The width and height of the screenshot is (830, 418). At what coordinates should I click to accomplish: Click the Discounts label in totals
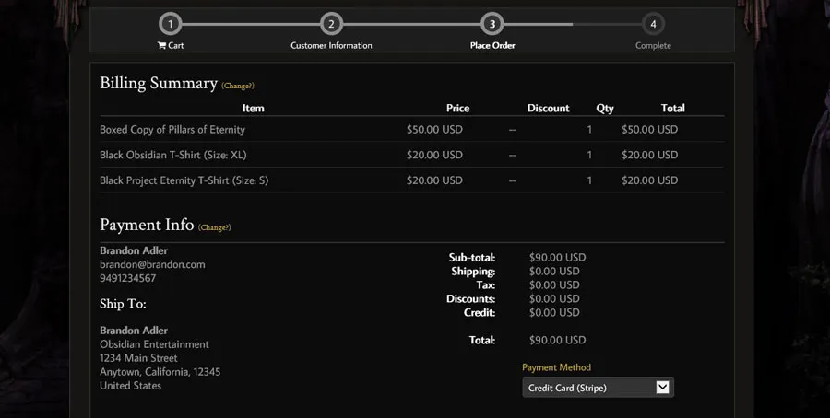[x=470, y=298]
